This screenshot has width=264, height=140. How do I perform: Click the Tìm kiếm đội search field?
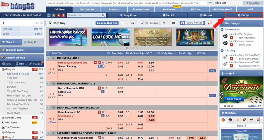[84, 15]
